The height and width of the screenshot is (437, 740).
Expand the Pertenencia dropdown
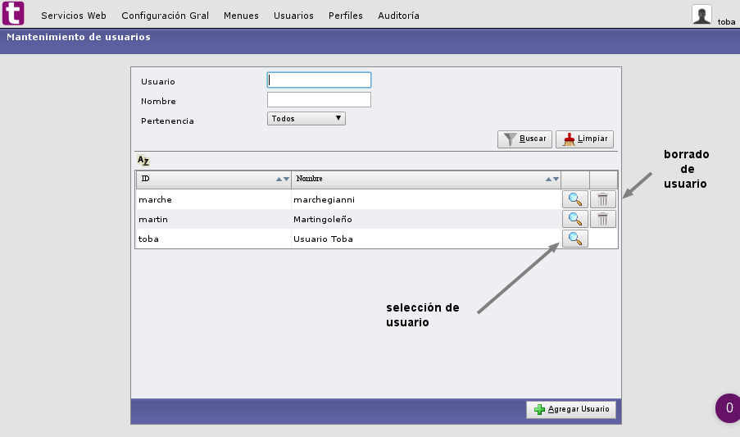click(306, 119)
